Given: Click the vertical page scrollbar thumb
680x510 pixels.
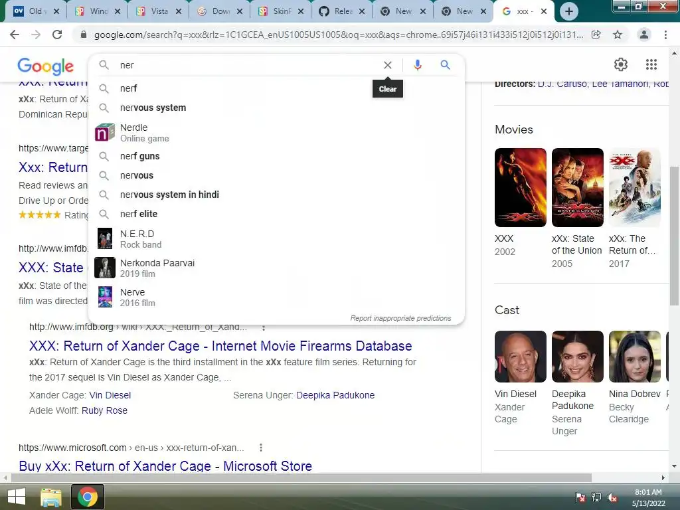Looking at the screenshot, I should 674,236.
